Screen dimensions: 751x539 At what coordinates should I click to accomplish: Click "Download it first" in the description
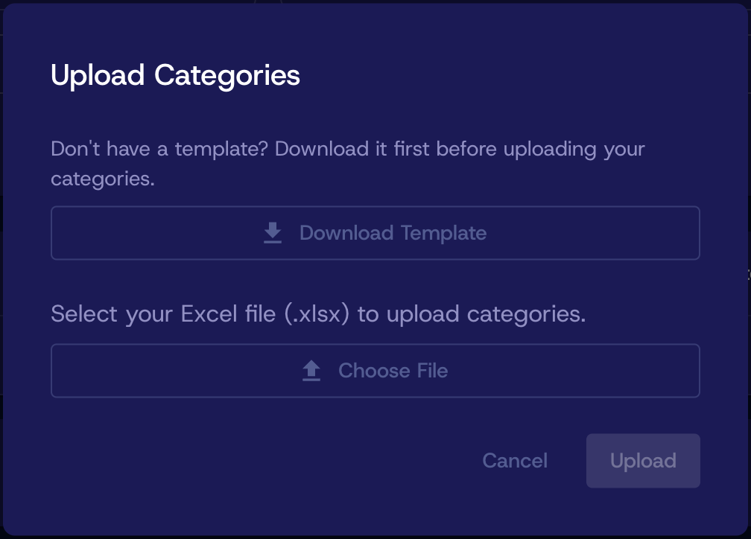(352, 149)
